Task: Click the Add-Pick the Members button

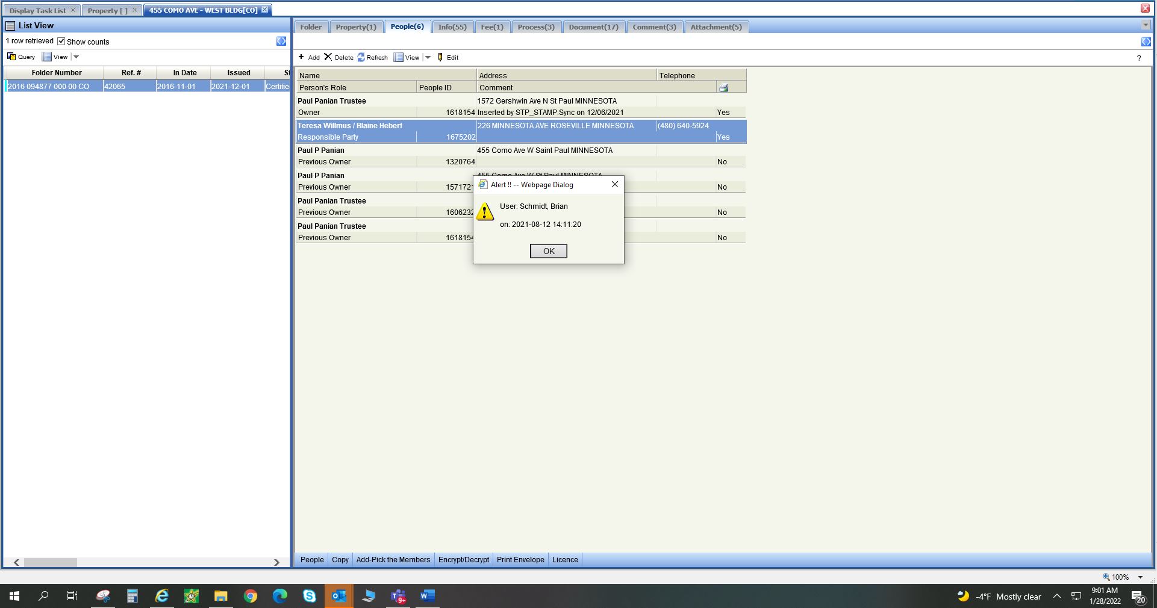Action: (x=393, y=560)
